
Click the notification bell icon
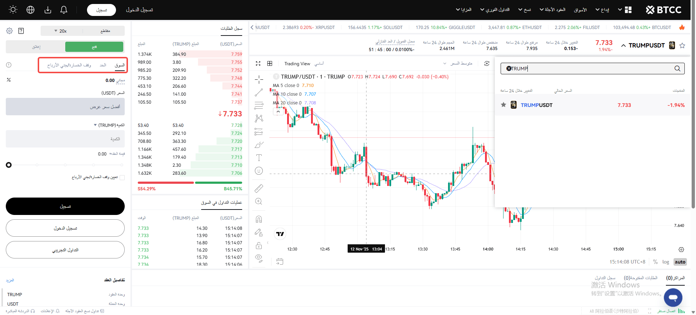click(x=64, y=10)
